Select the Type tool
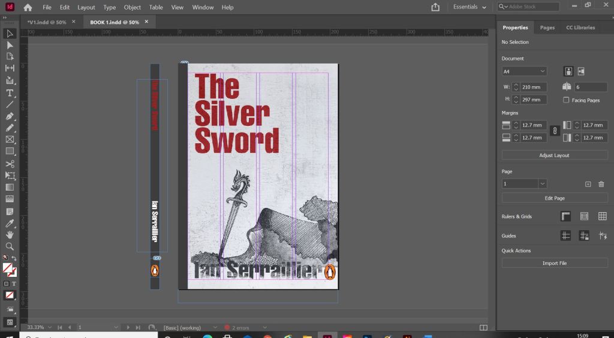 tap(10, 92)
